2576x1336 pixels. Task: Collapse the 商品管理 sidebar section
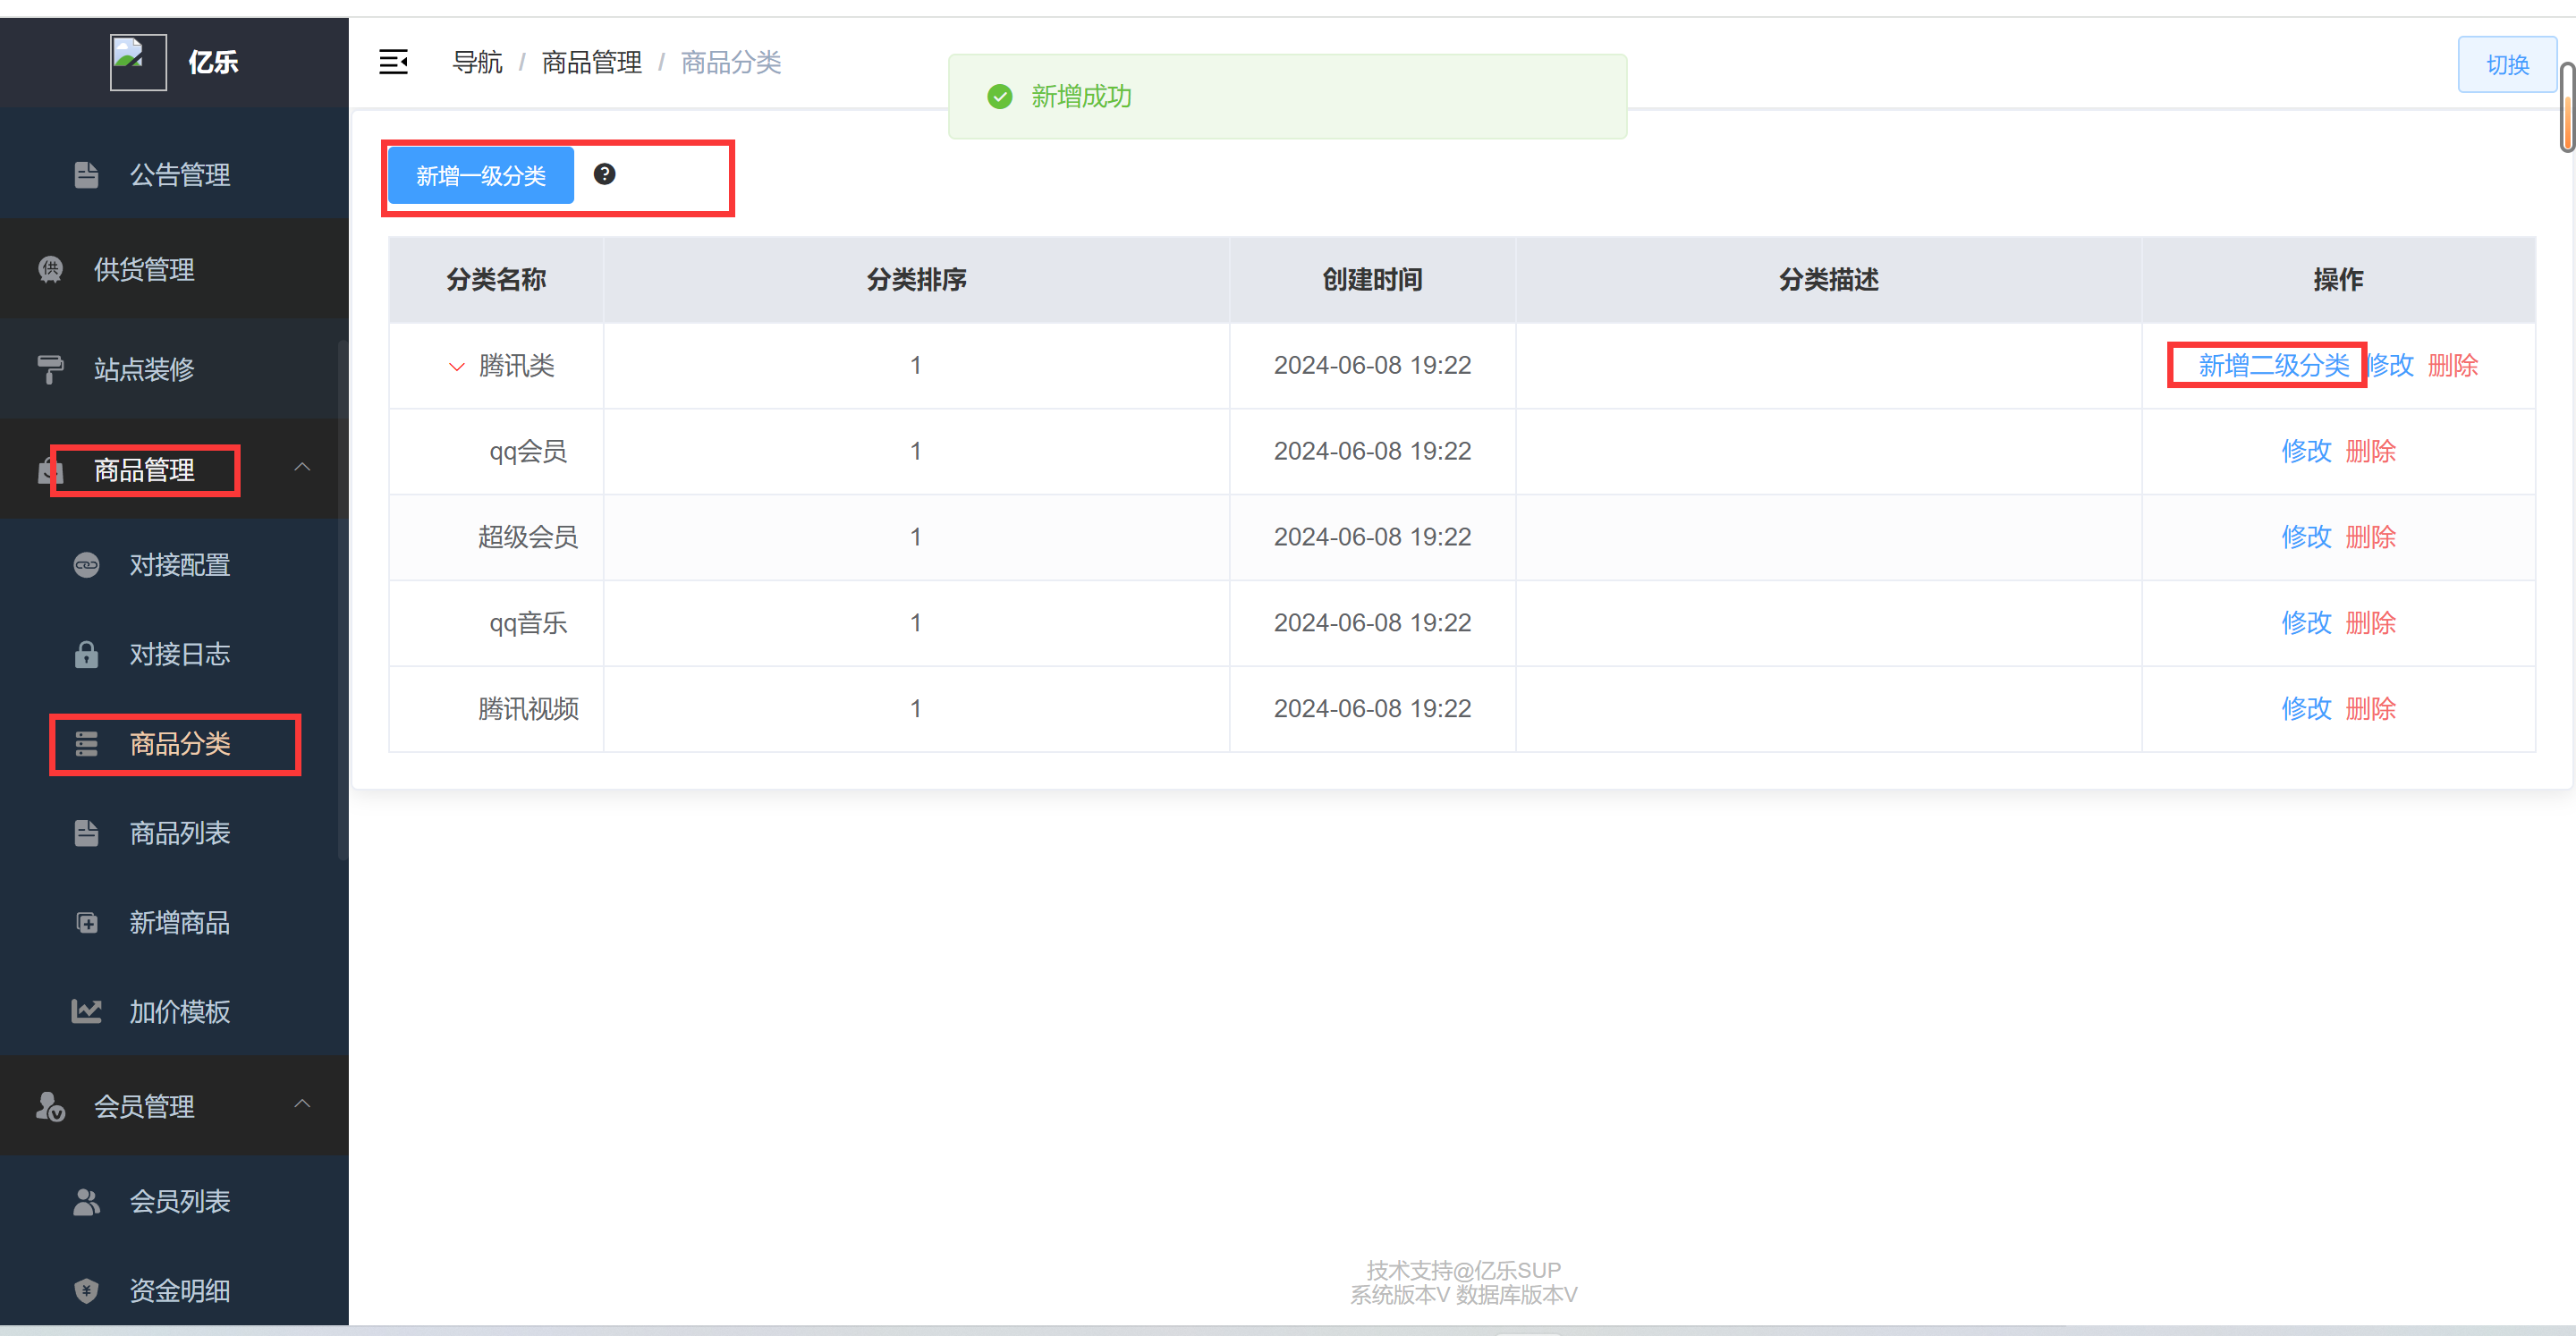(303, 468)
